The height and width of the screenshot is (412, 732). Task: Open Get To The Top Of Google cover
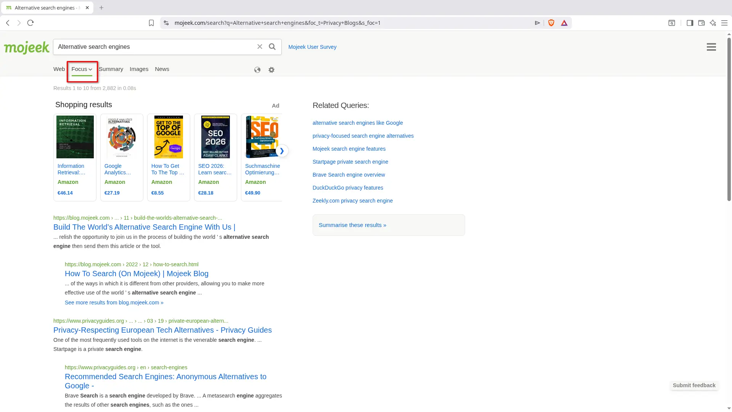click(169, 137)
